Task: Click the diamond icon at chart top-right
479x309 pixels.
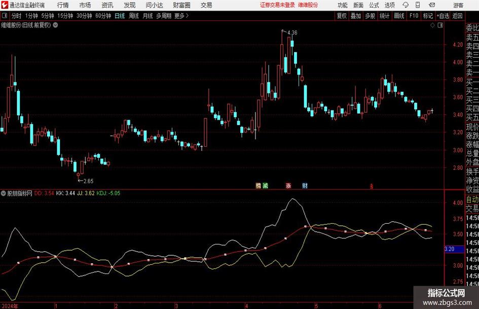Action: (x=432, y=25)
